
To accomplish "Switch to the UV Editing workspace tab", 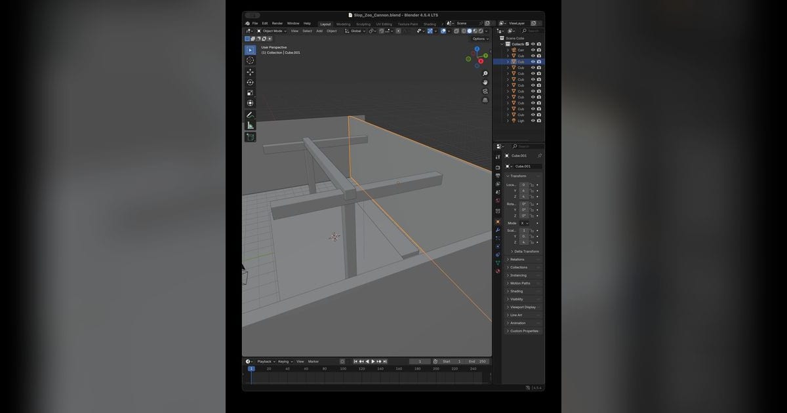I will click(x=384, y=24).
